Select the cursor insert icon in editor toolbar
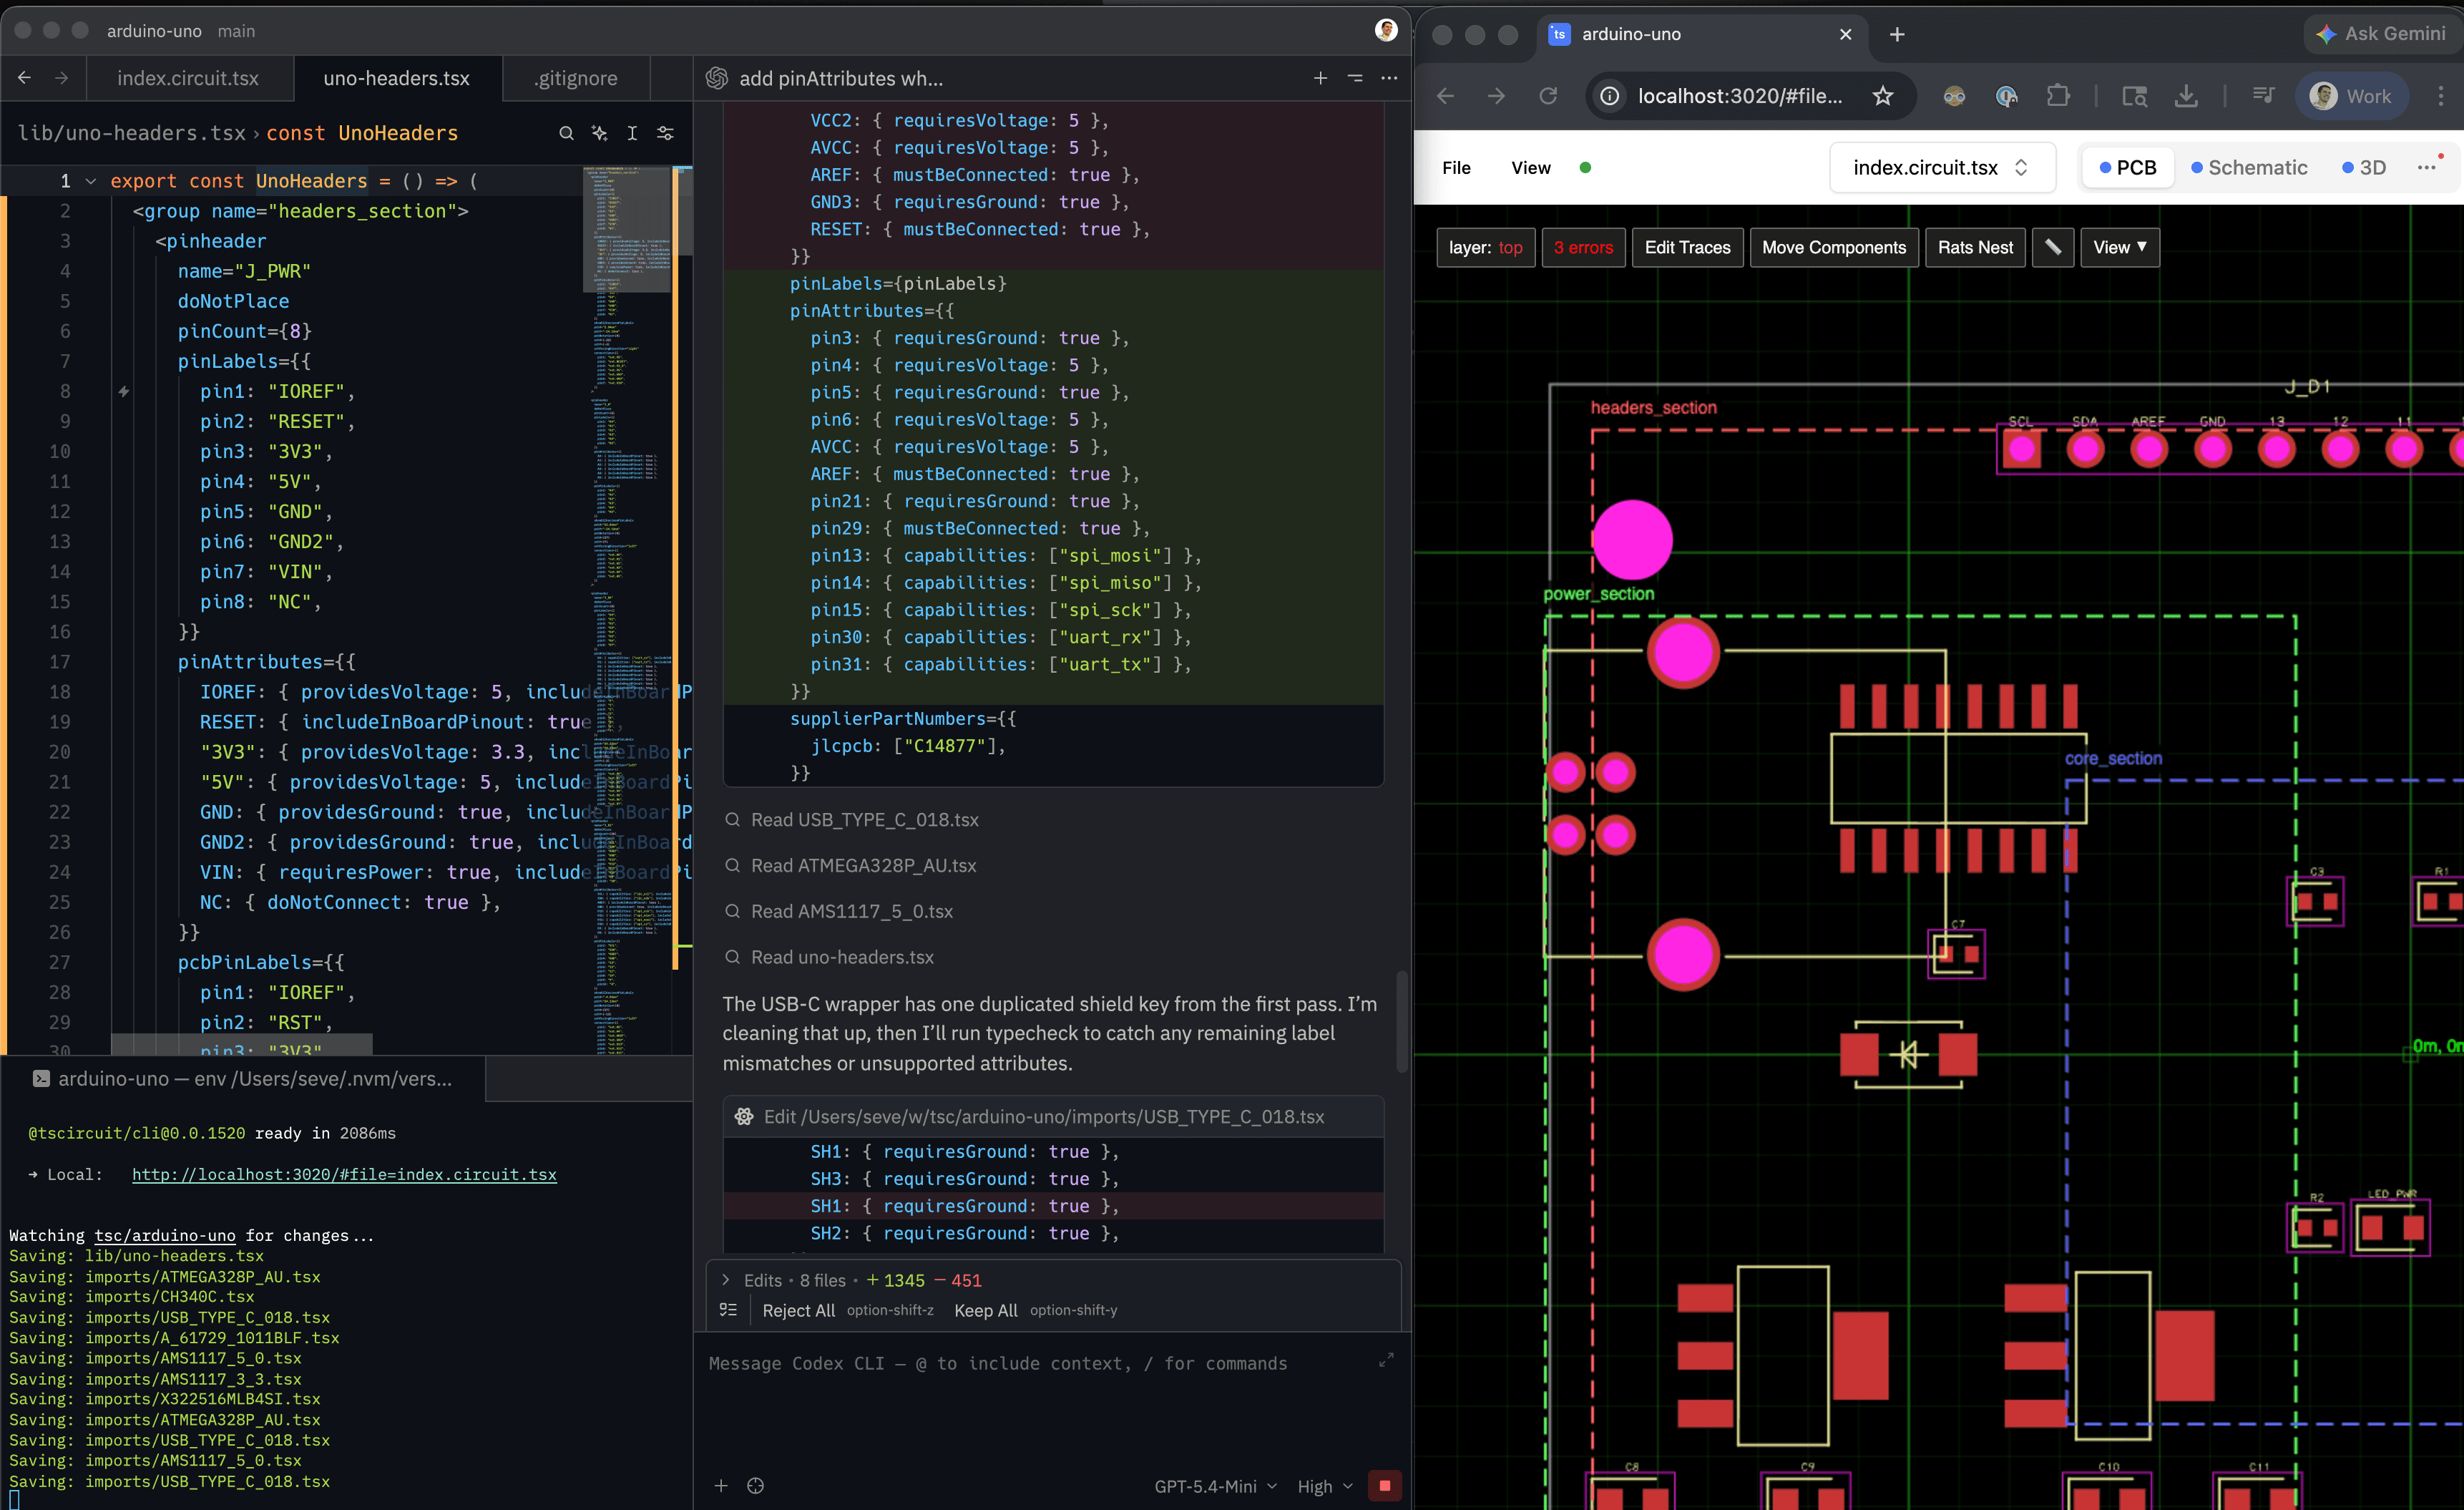 click(632, 133)
